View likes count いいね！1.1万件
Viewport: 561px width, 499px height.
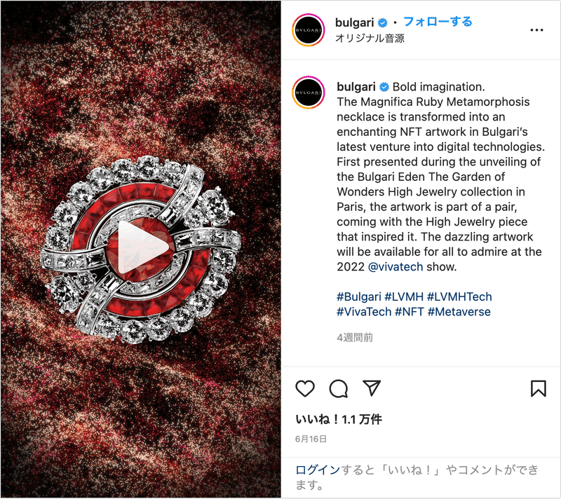(x=339, y=419)
